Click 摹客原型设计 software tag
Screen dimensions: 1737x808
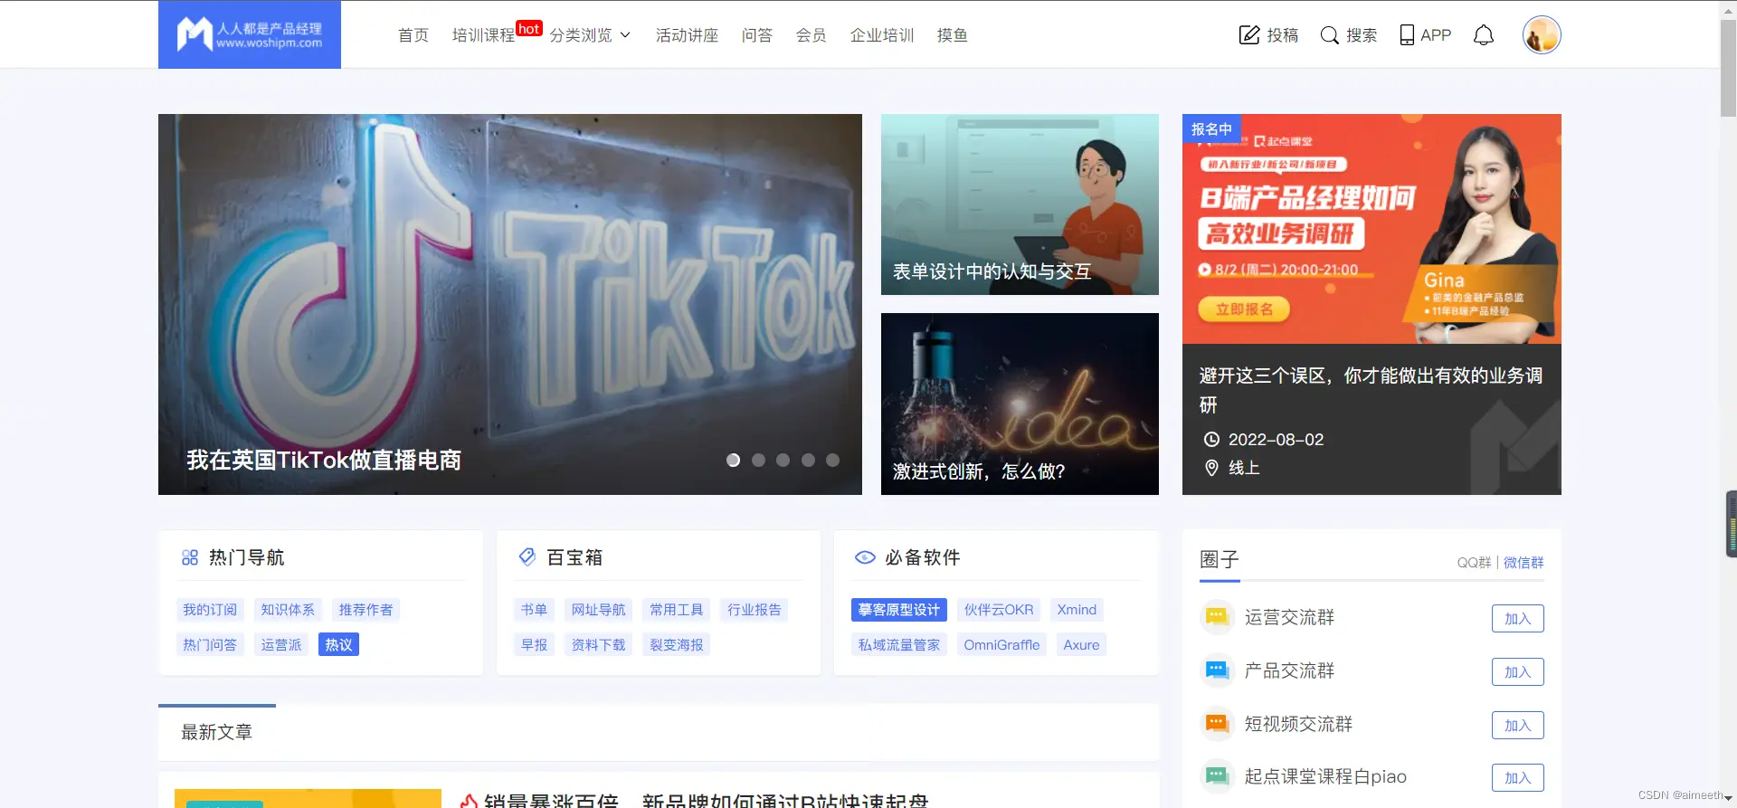[899, 610]
